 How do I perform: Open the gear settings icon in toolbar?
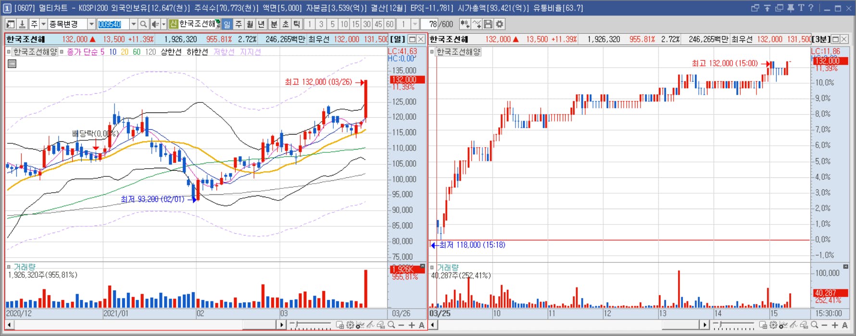pos(500,24)
